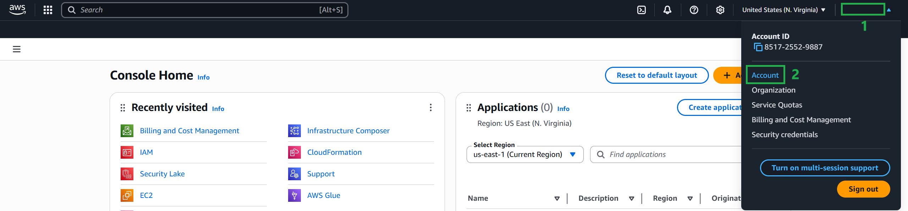Open the notifications bell

point(667,10)
